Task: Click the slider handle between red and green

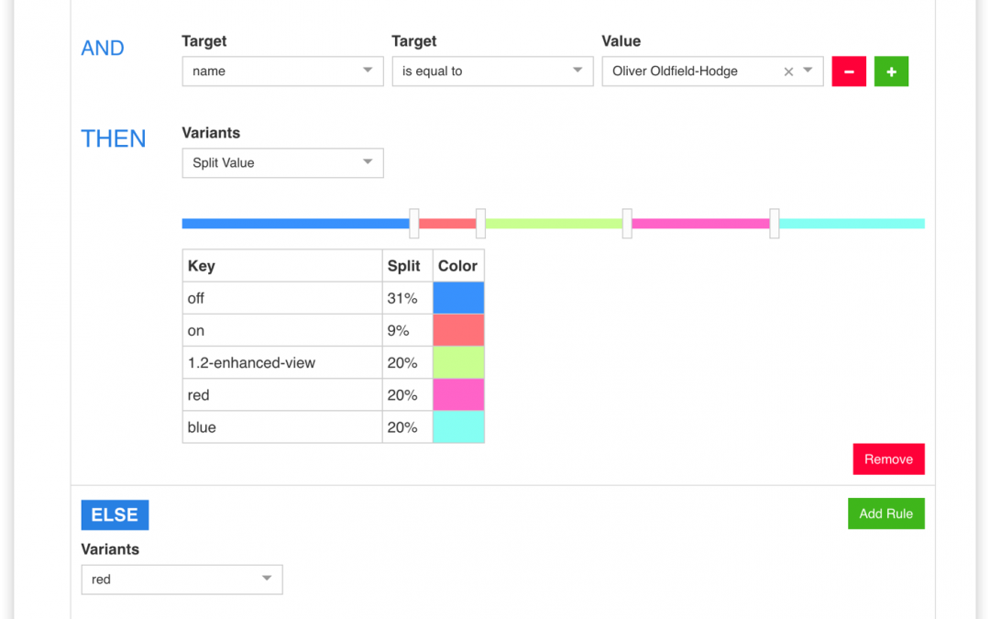Action: 480,224
